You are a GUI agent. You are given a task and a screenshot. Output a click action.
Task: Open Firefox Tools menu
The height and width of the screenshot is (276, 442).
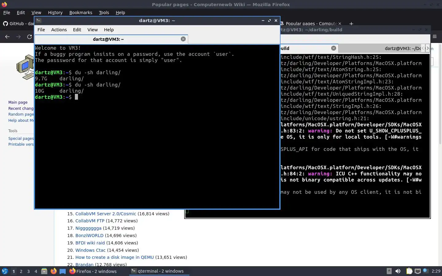[104, 13]
